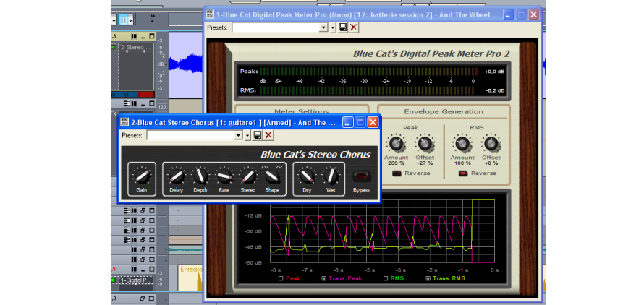Toggle the Bypass switch in Stereo Chorus
The height and width of the screenshot is (305, 644).
click(361, 176)
